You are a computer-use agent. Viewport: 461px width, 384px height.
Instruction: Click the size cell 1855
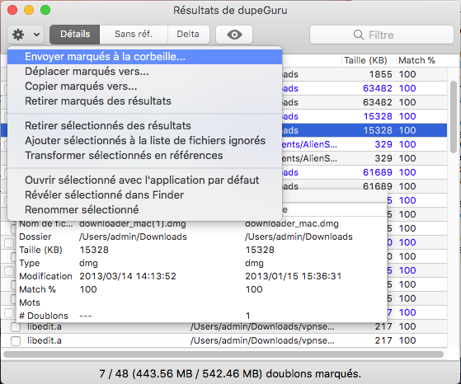pyautogui.click(x=380, y=74)
